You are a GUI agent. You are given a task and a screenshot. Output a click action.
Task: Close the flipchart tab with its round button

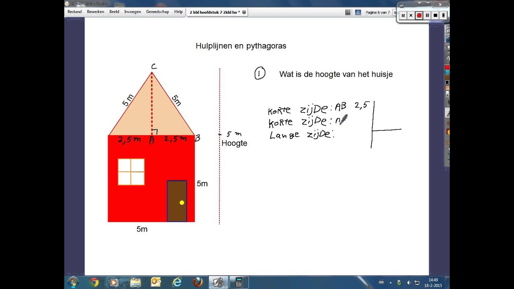pyautogui.click(x=244, y=12)
